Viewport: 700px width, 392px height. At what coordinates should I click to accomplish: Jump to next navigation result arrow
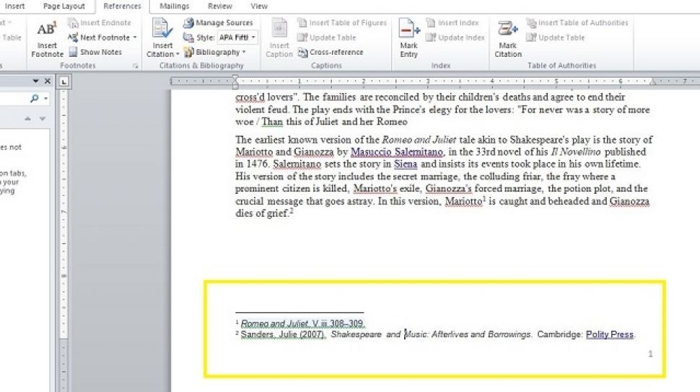[43, 119]
